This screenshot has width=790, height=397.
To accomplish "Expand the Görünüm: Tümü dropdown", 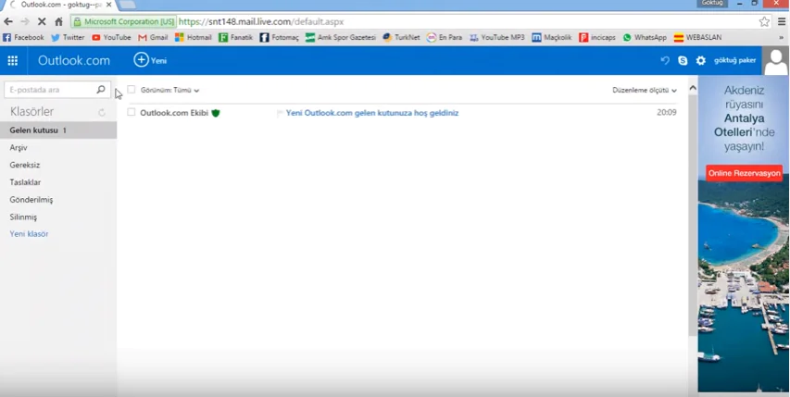I will [170, 90].
